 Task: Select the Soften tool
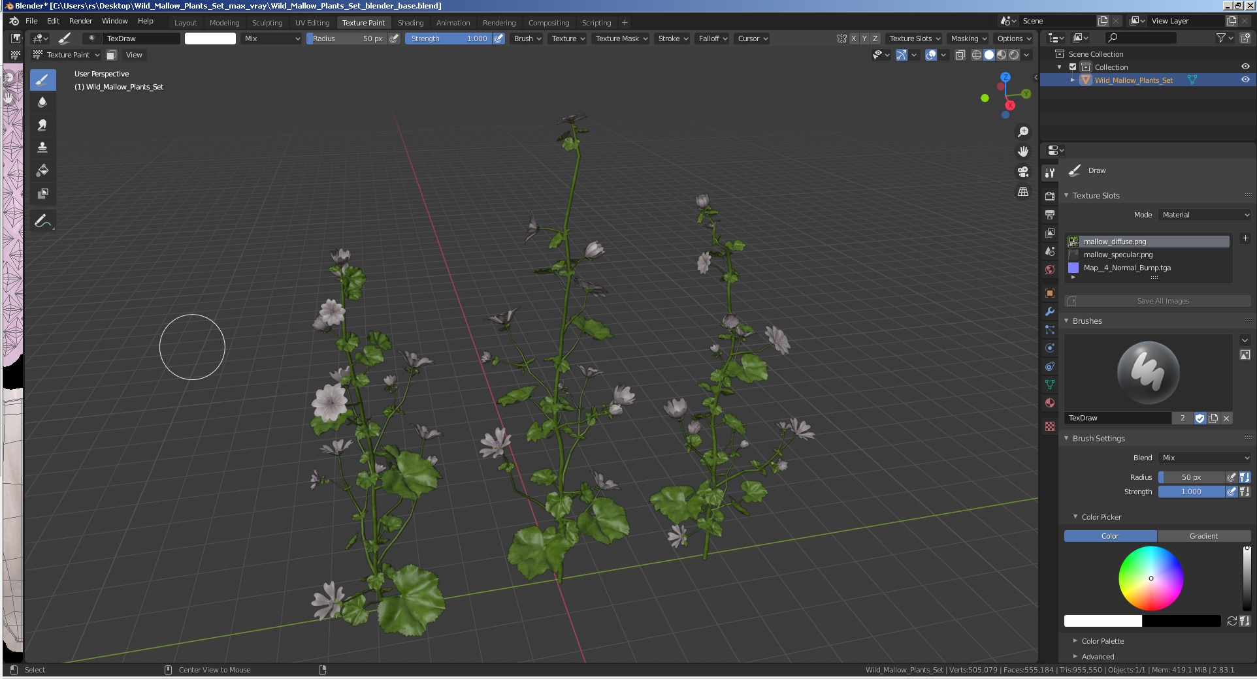click(42, 103)
